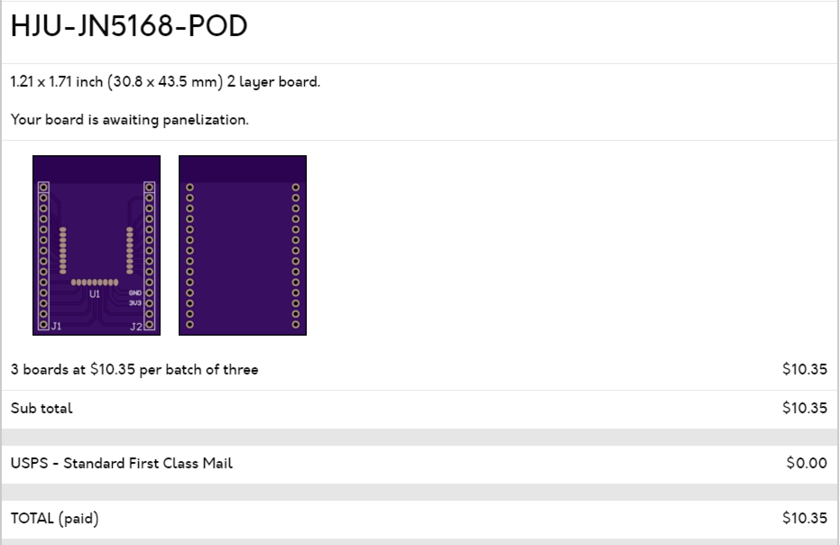Click USPS Standard First Class Mail row

122,463
